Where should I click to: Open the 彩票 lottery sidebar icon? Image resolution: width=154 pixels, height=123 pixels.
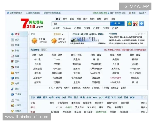coord(13,67)
